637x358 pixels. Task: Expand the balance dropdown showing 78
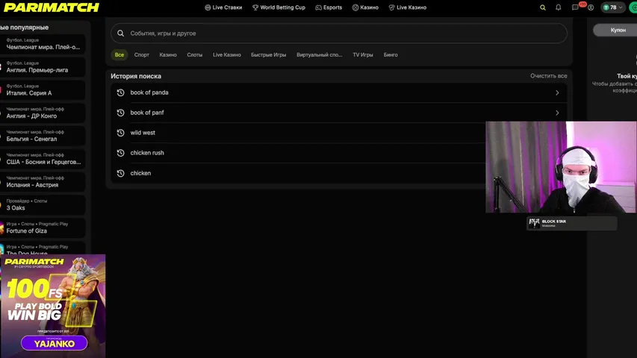612,7
